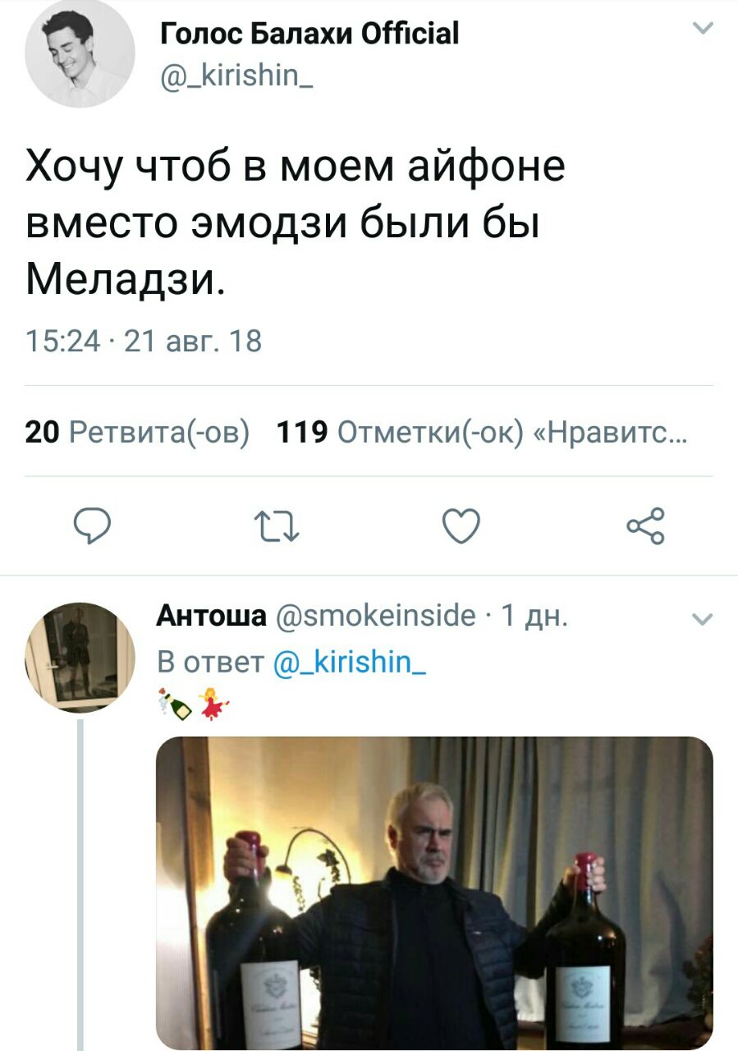Tap the 1 дн. reply timestamp

(x=534, y=615)
